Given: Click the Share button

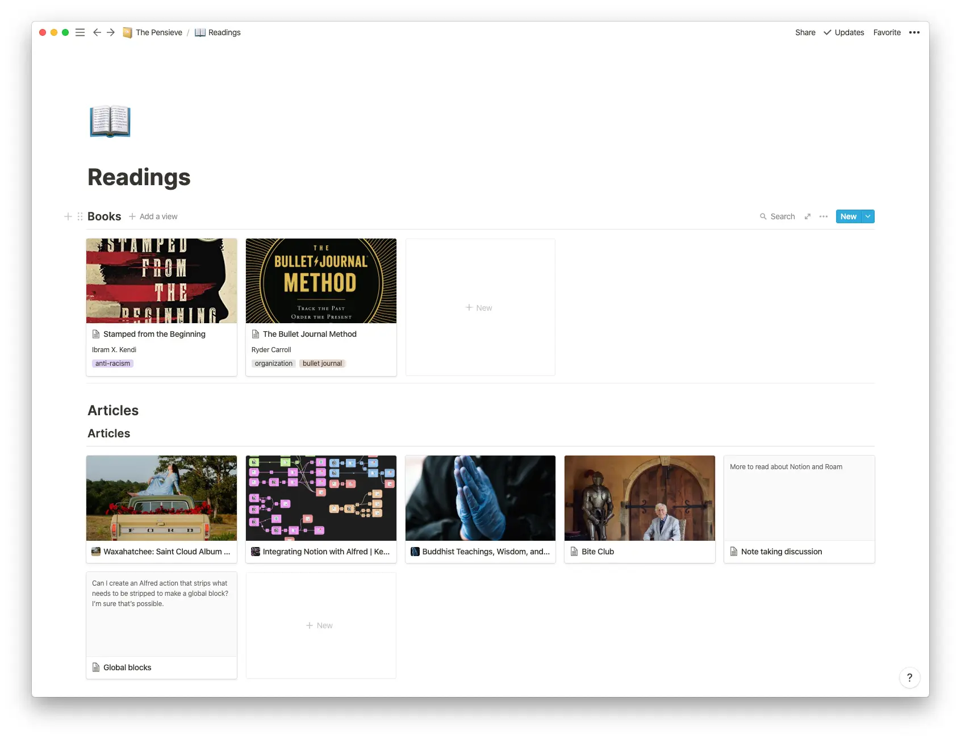Looking at the screenshot, I should (804, 32).
